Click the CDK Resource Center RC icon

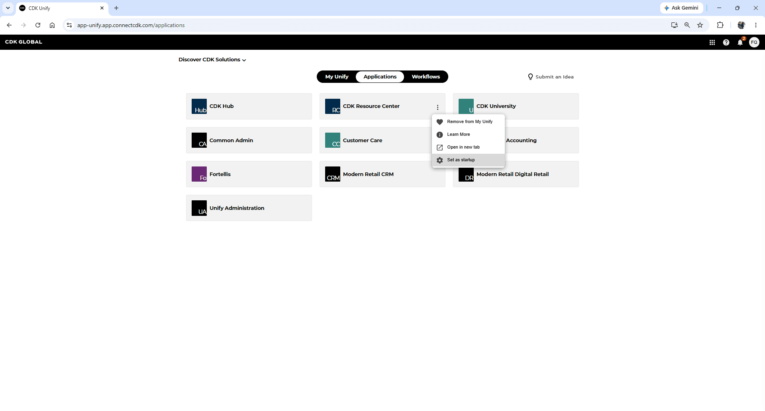click(x=333, y=106)
